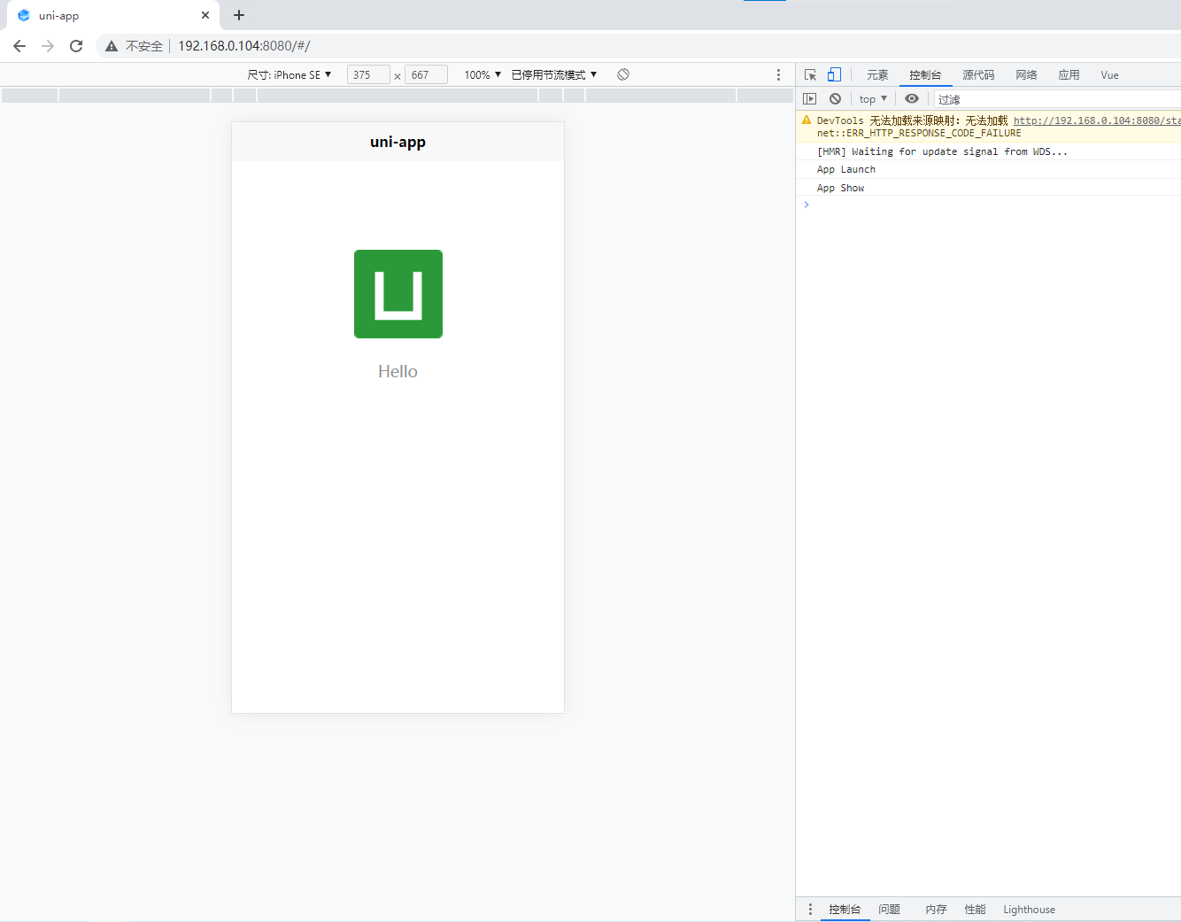The image size is (1181, 922).
Task: Select the drawer 内存 tab
Action: point(936,910)
